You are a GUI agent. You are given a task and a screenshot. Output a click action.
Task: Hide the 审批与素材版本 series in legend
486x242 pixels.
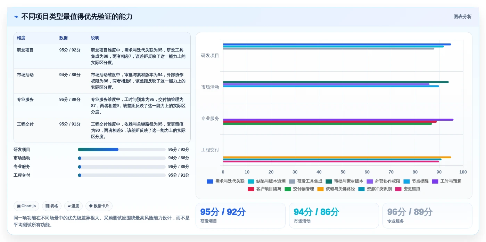click(344, 181)
